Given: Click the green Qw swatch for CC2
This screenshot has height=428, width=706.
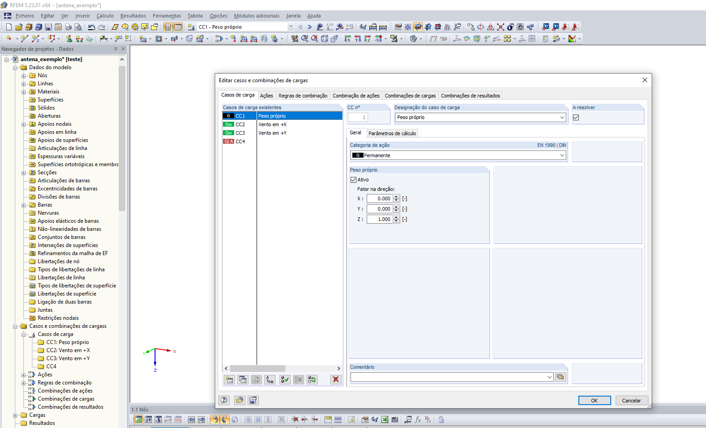Looking at the screenshot, I should (228, 124).
